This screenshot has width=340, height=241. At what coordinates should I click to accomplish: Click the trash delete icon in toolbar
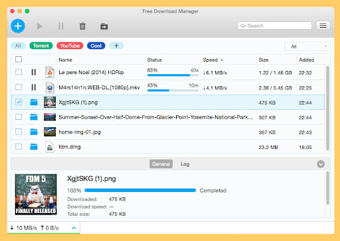(82, 26)
